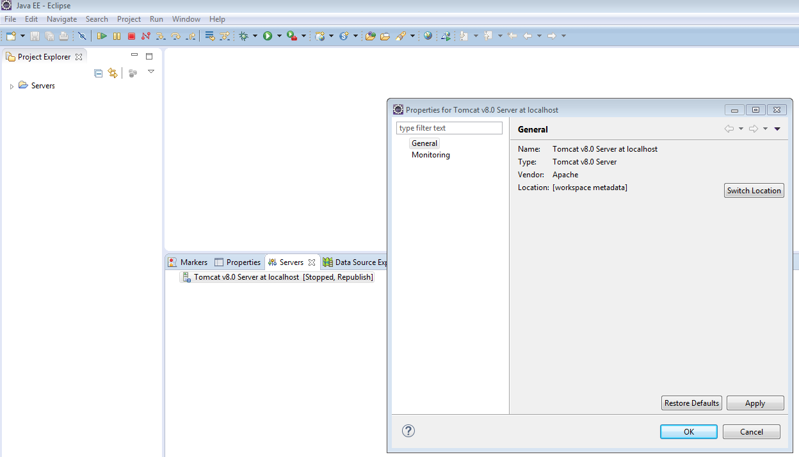Open the Project menu
Viewport: 799px width, 457px height.
click(129, 19)
